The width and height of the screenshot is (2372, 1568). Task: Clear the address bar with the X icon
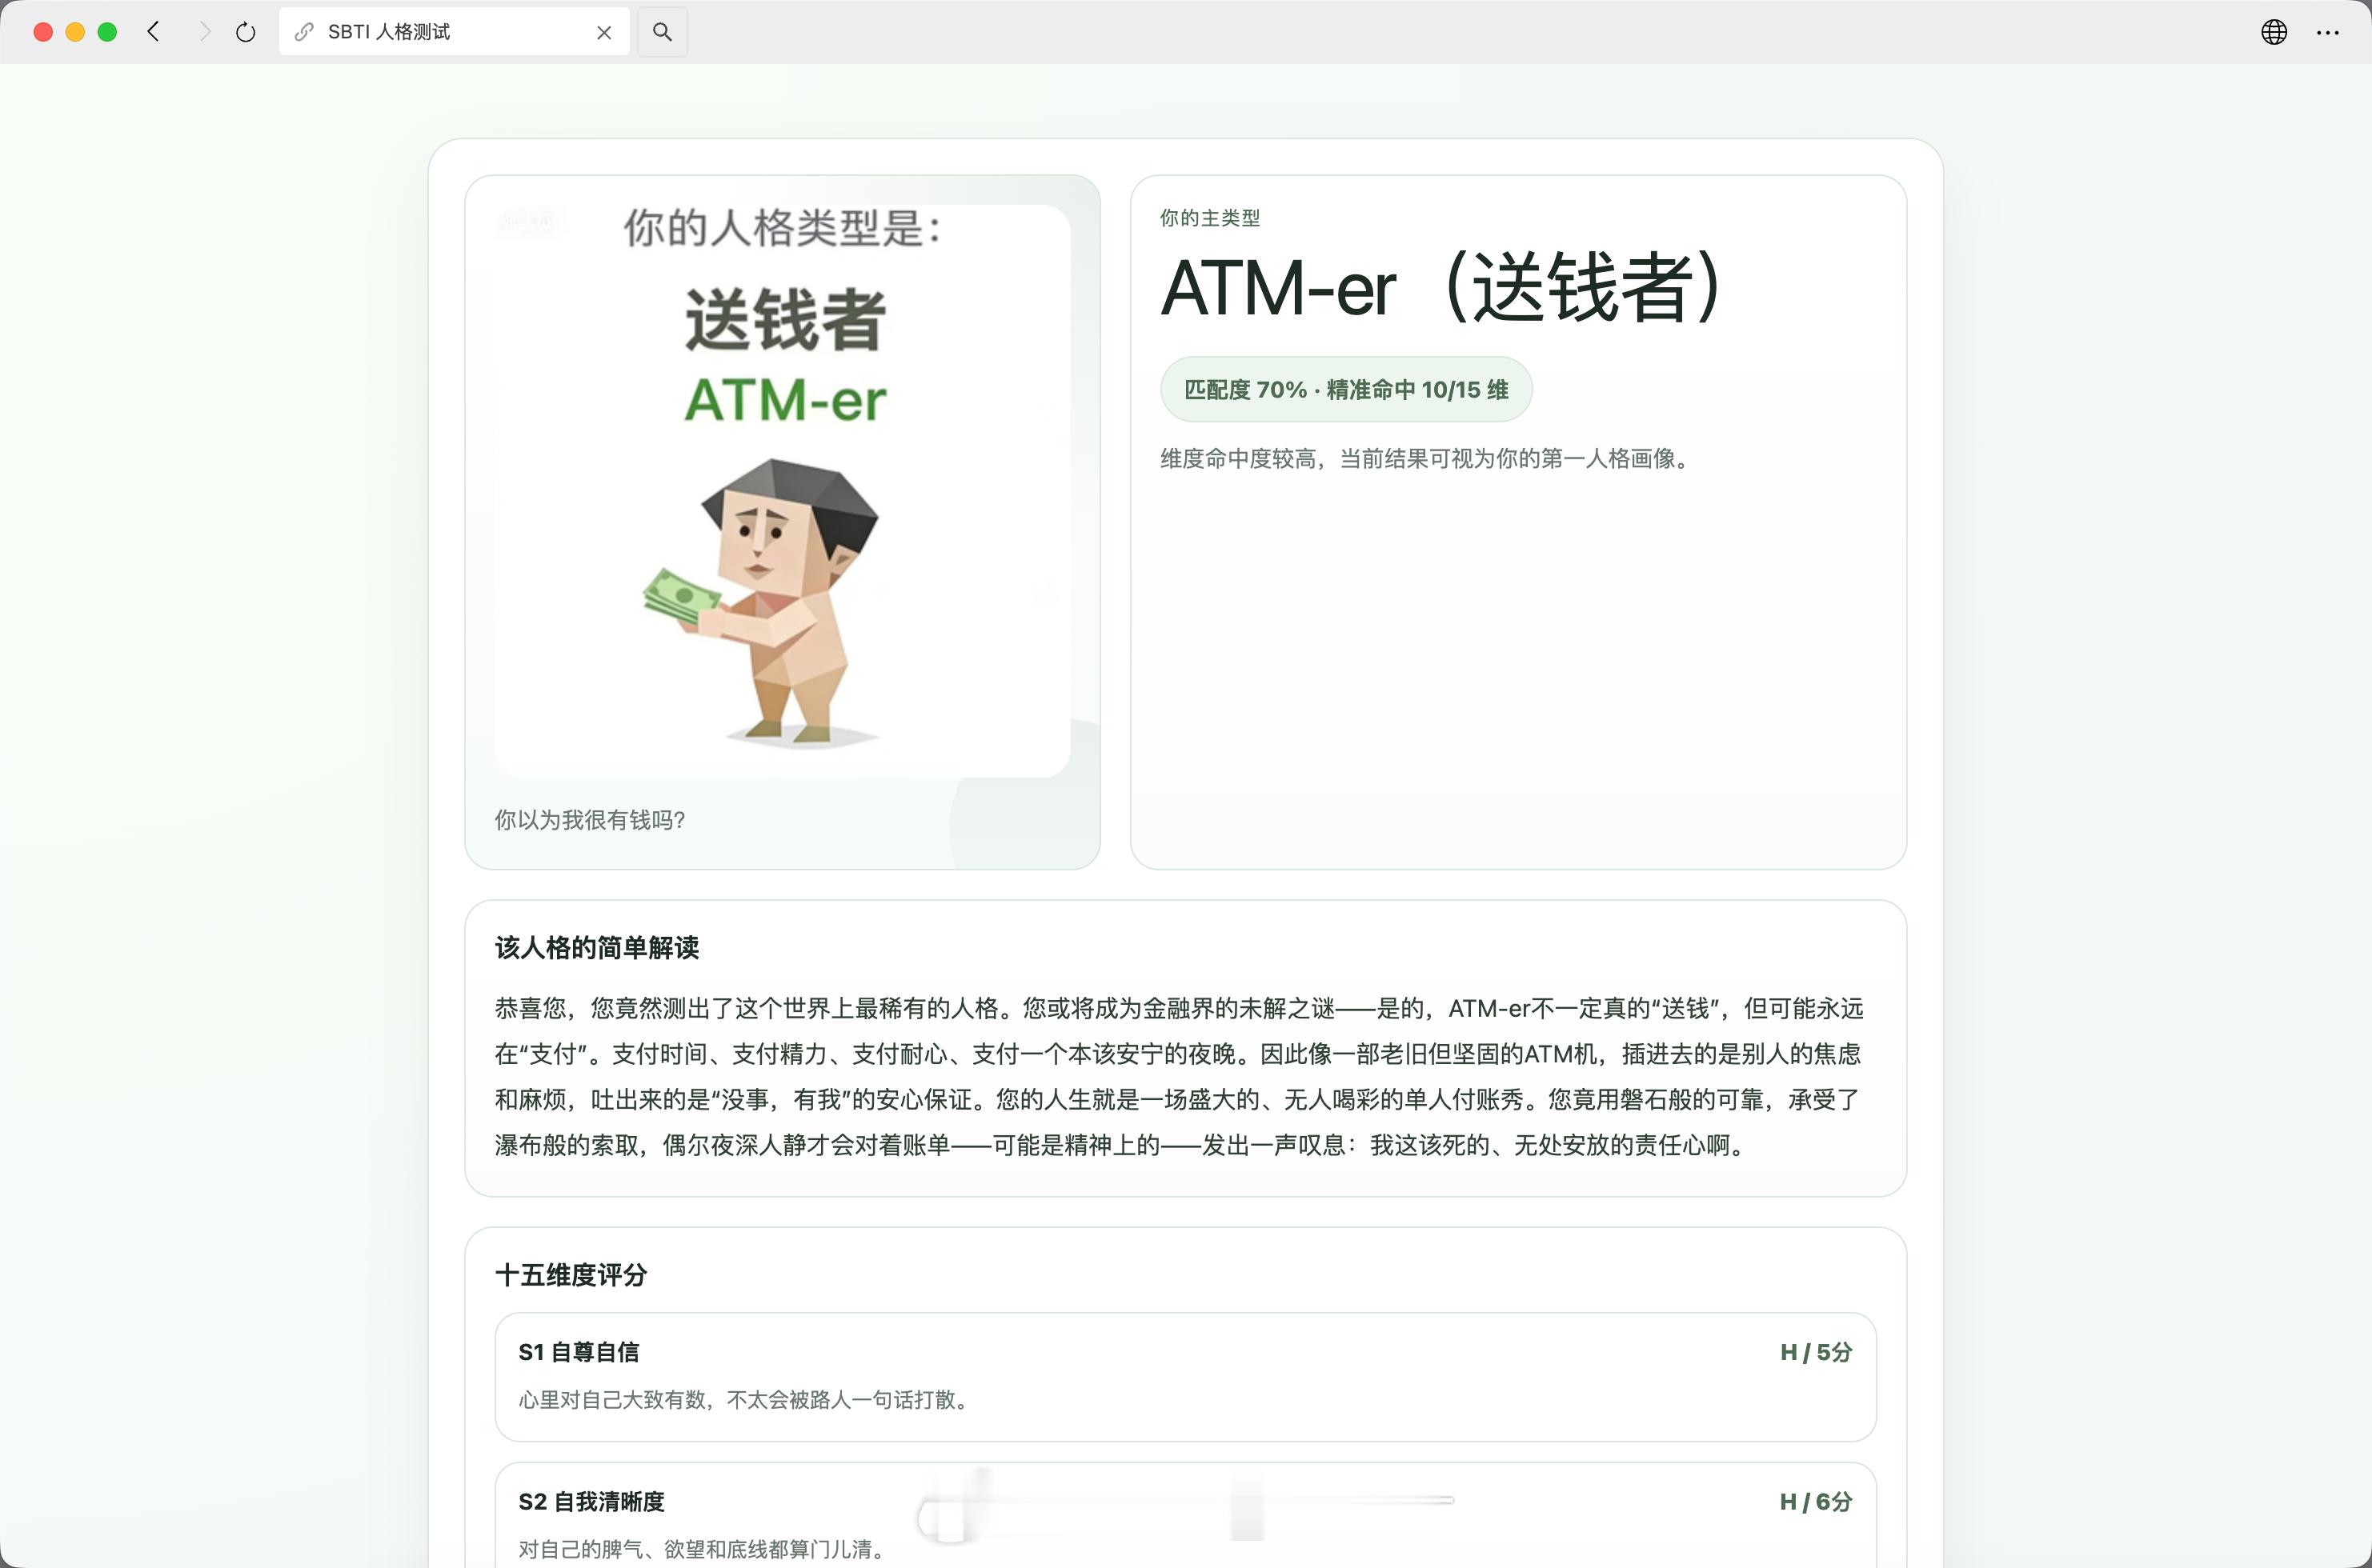point(603,32)
